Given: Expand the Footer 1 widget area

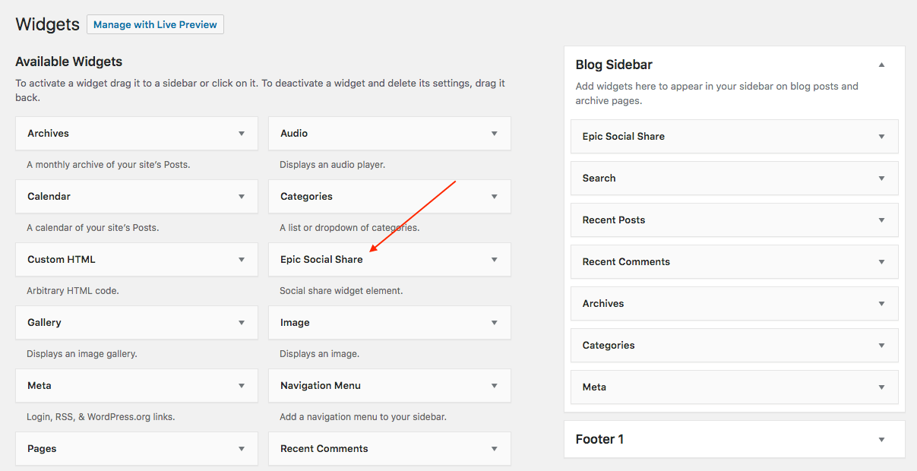Looking at the screenshot, I should pos(881,440).
